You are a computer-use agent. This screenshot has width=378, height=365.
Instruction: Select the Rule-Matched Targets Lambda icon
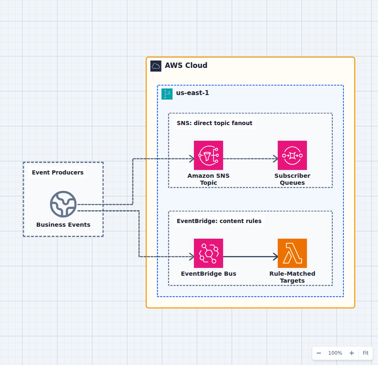coord(292,253)
